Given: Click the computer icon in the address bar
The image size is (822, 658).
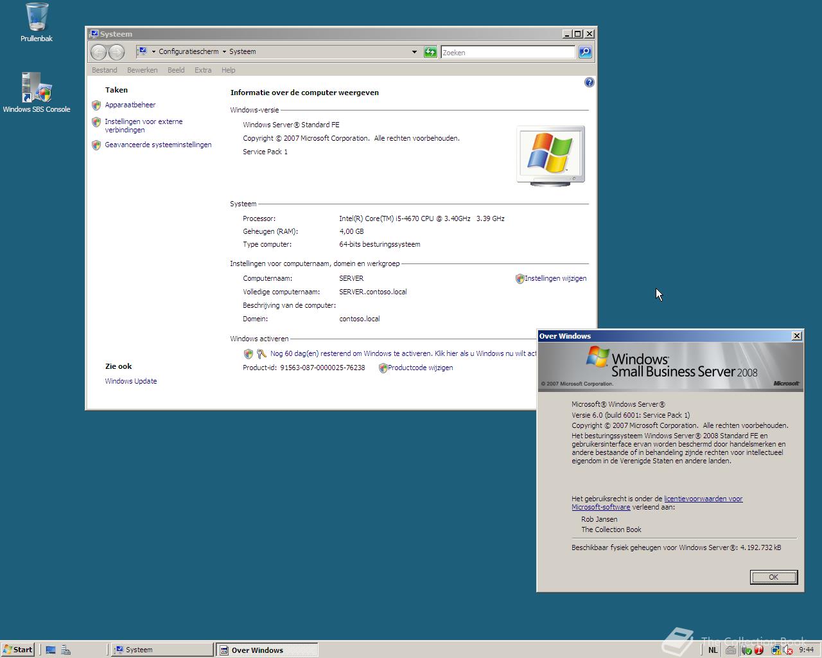Looking at the screenshot, I should click(142, 51).
